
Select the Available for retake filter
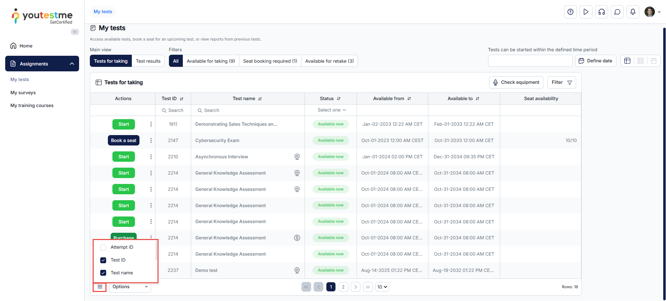click(x=329, y=61)
